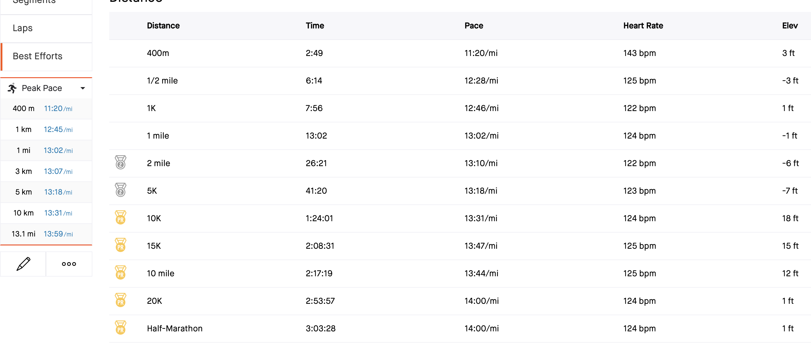Expand the Peak Pace dropdown arrow
The height and width of the screenshot is (352, 811).
tap(83, 88)
